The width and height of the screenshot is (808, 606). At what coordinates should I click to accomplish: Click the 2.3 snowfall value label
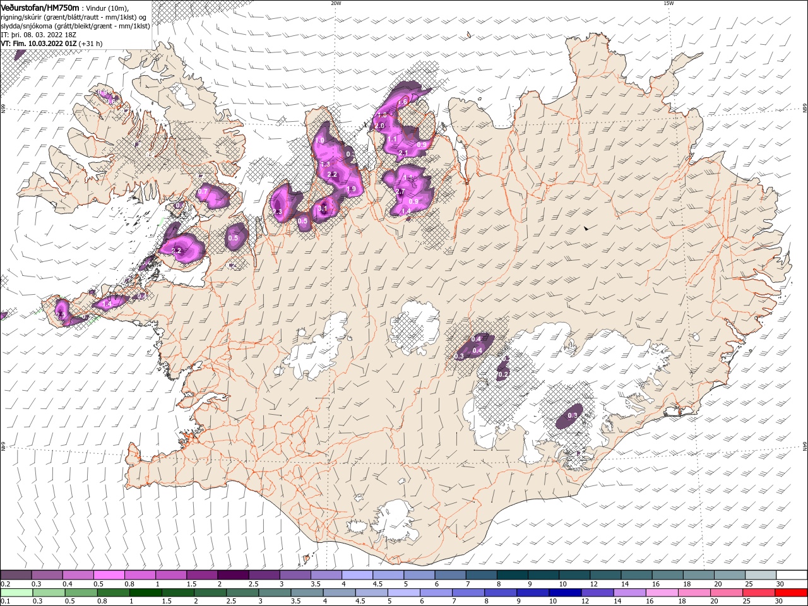276,211
